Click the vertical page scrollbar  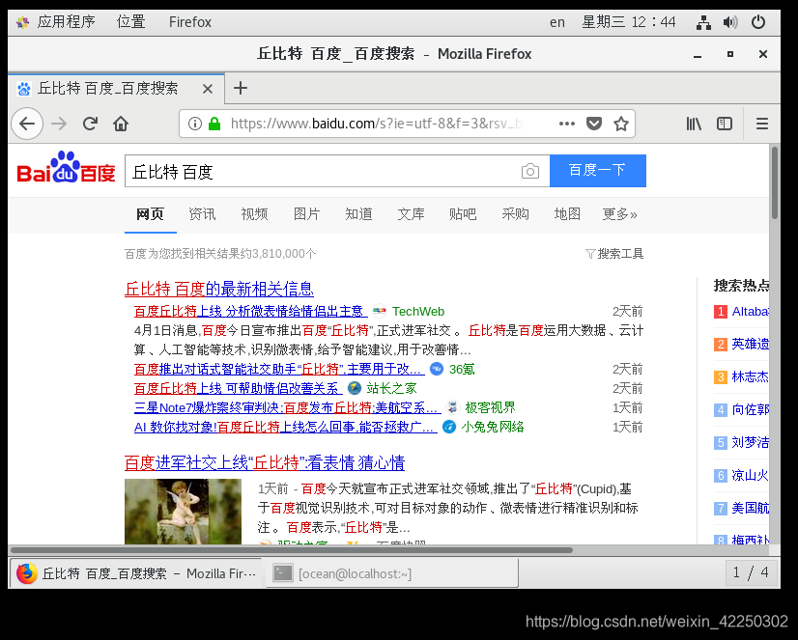pos(775,182)
